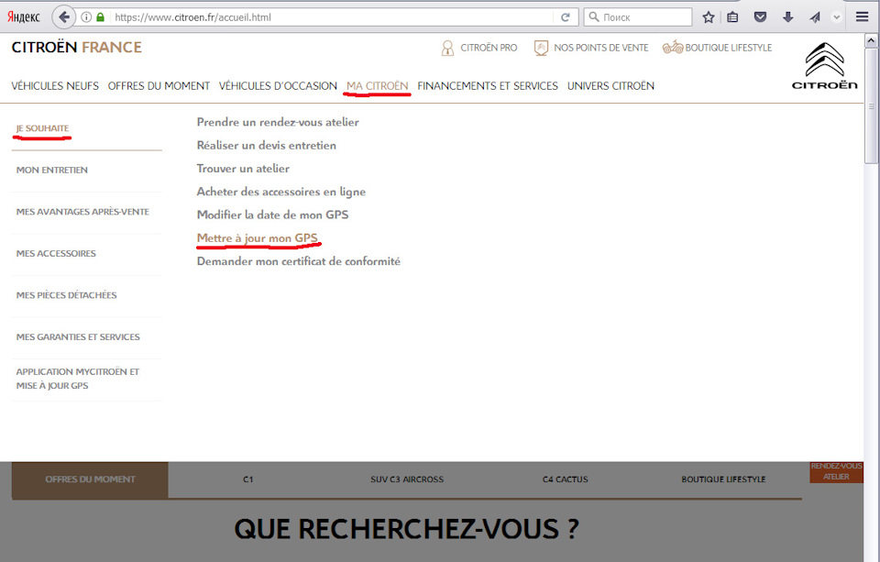The width and height of the screenshot is (880, 562).
Task: Click Trouver un atelier link
Action: tap(243, 169)
